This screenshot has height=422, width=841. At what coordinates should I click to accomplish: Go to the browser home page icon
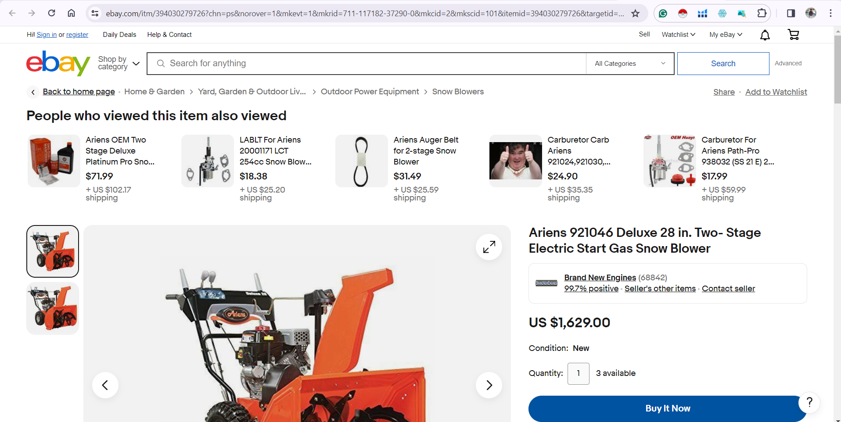[x=71, y=13]
